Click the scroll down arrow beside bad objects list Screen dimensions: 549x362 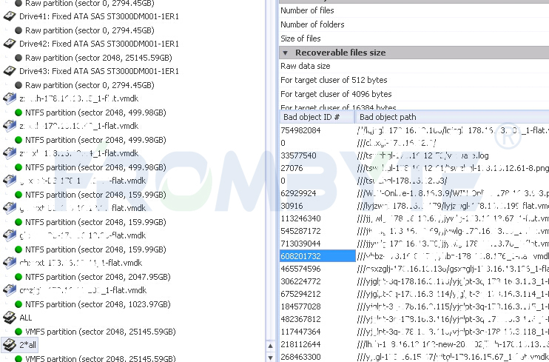pos(270,358)
